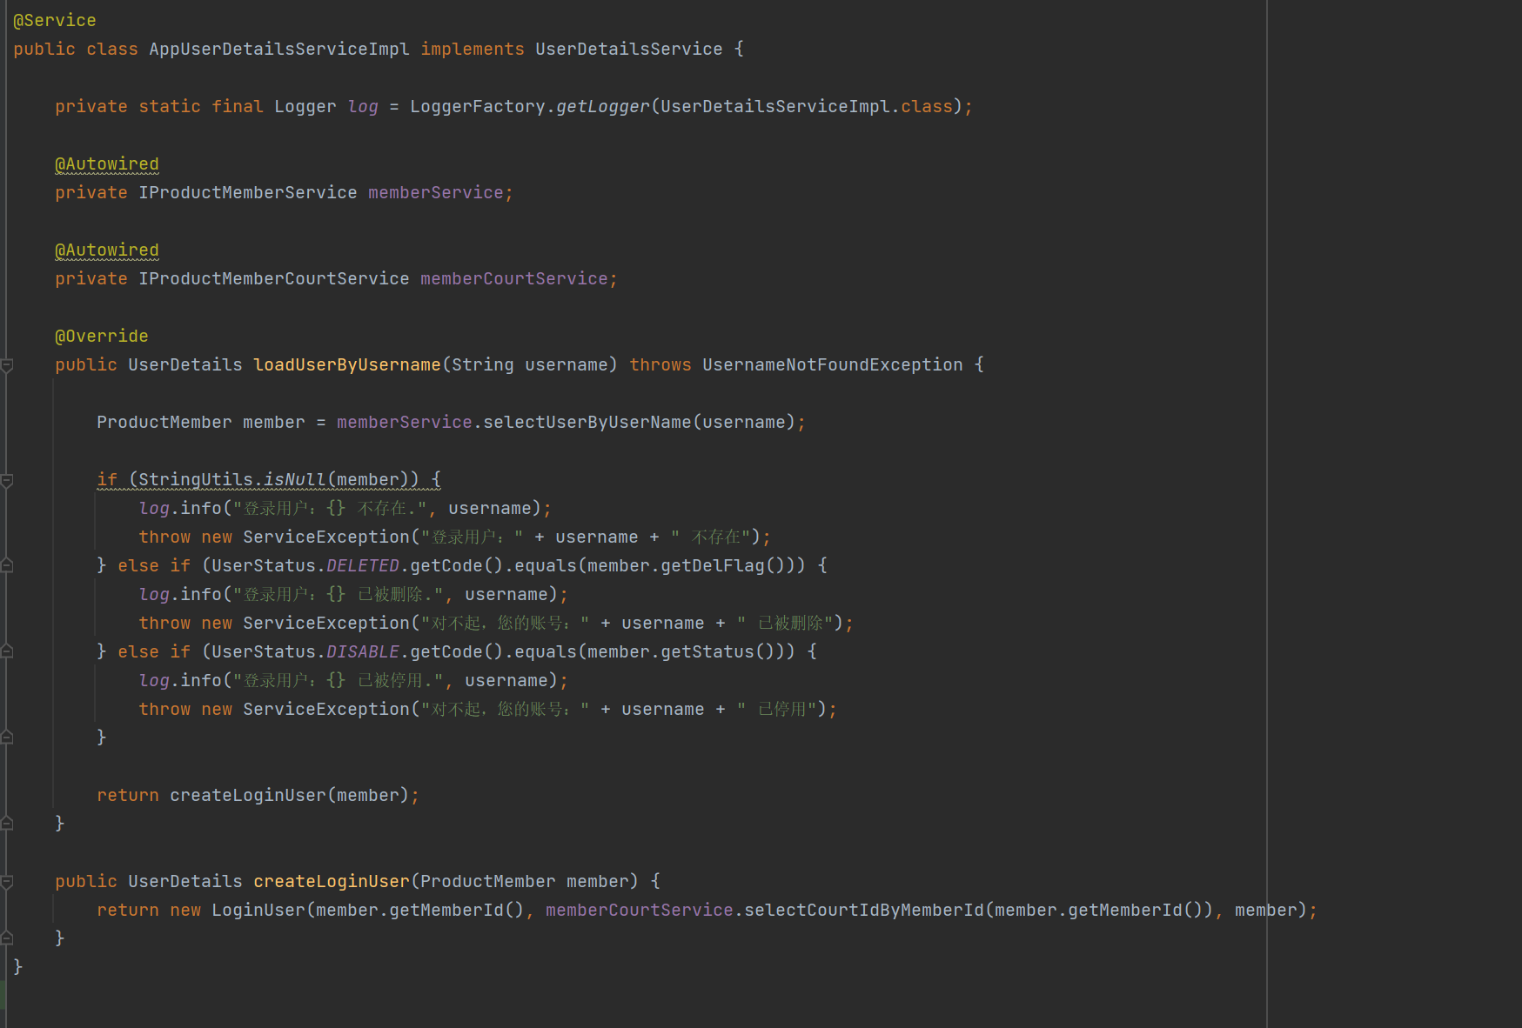Place cursor on the getLogger method call
This screenshot has width=1522, height=1028.
point(603,106)
